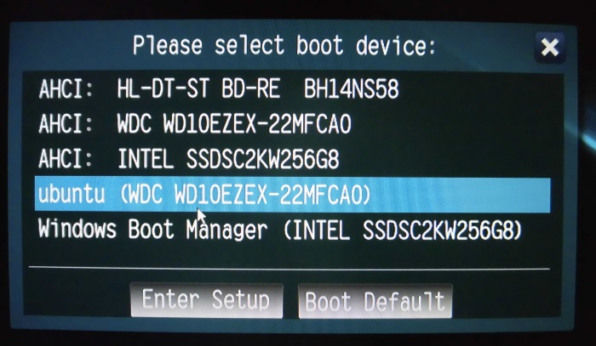Close the boot device dialog with X

[550, 48]
